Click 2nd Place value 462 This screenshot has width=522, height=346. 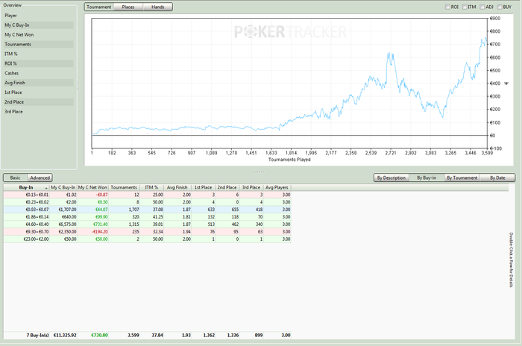click(234, 224)
